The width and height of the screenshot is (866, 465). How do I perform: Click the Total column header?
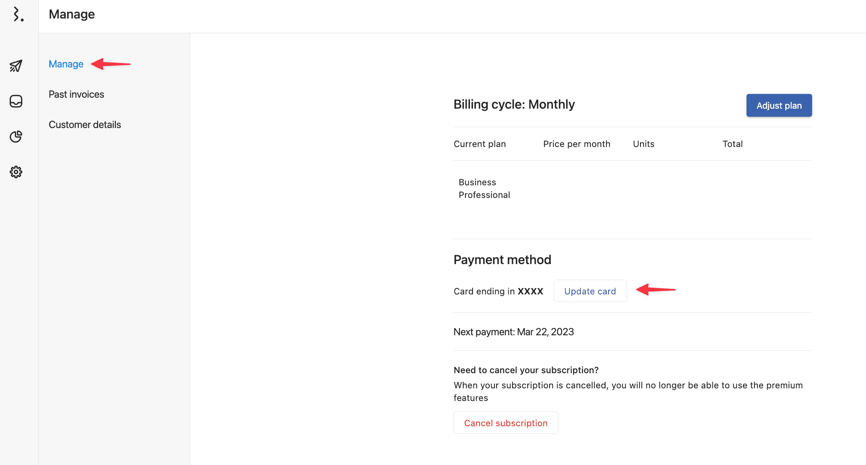coord(732,144)
